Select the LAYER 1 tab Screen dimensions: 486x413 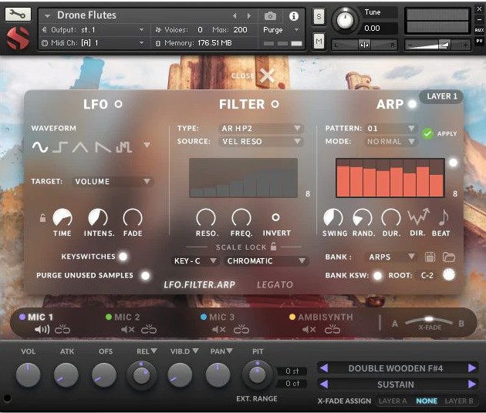point(442,96)
